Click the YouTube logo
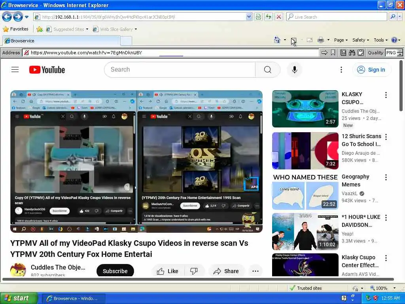 point(47,70)
